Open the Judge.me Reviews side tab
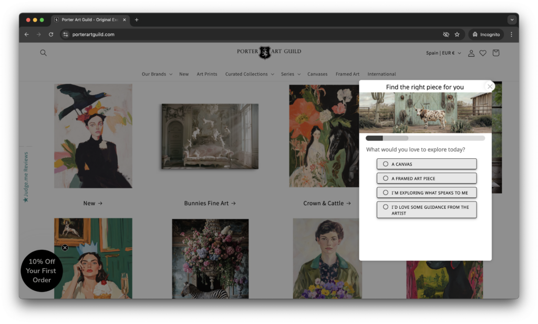This screenshot has height=324, width=538. (x=25, y=177)
